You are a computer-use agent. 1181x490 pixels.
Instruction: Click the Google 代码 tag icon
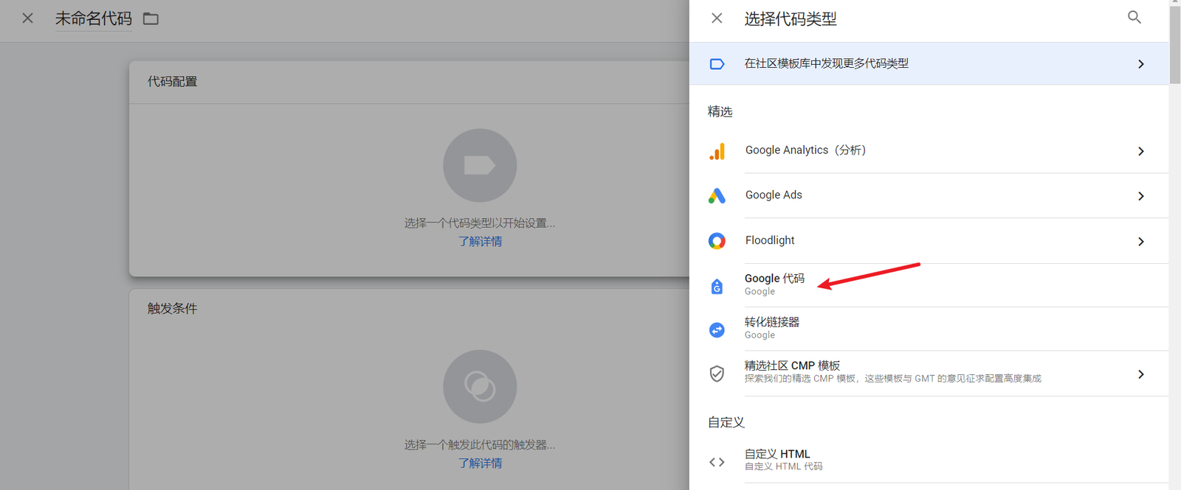(717, 286)
